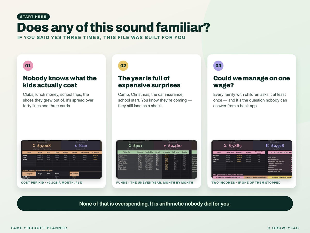Click the diamond symbol beside $2,460
310x233 pixels.
tap(165, 146)
